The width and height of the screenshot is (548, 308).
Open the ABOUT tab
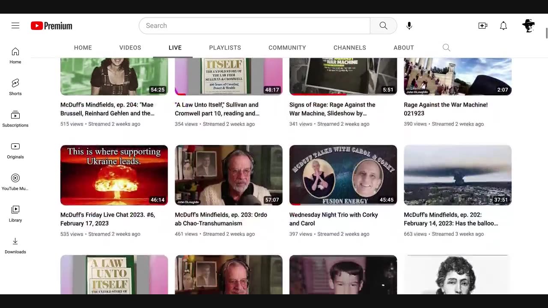pos(404,47)
